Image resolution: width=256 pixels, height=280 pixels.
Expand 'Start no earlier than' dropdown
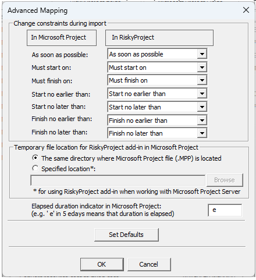pyautogui.click(x=202, y=94)
